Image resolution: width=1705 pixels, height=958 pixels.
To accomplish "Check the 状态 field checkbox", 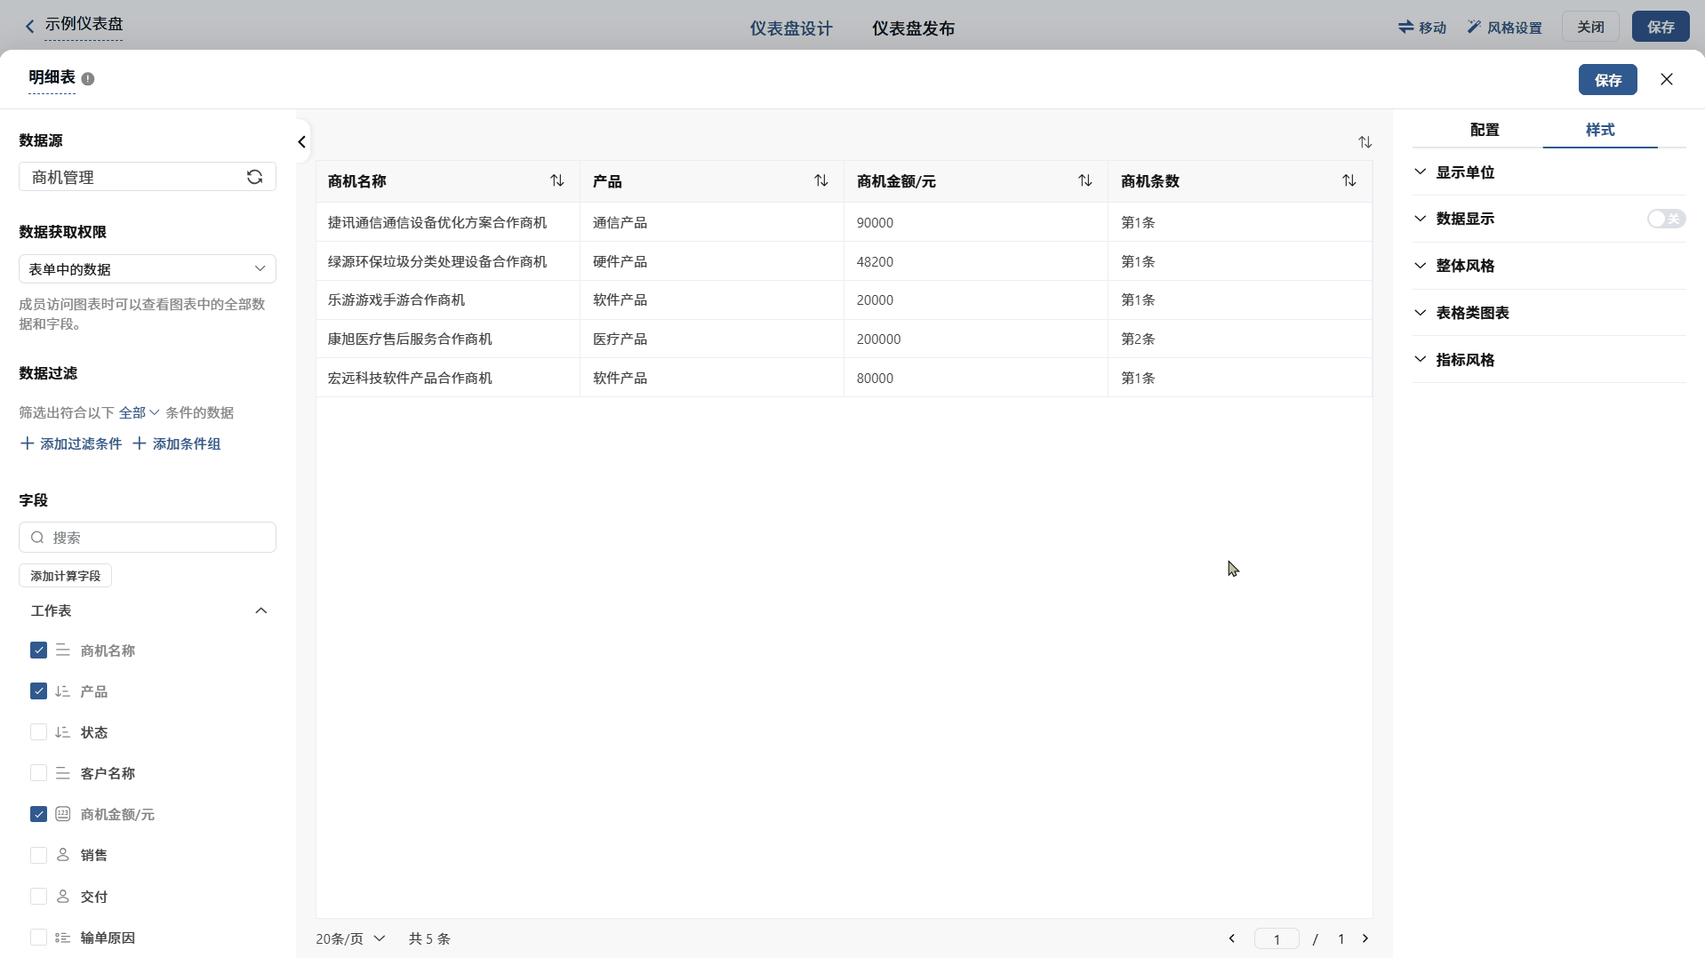I will pyautogui.click(x=38, y=732).
